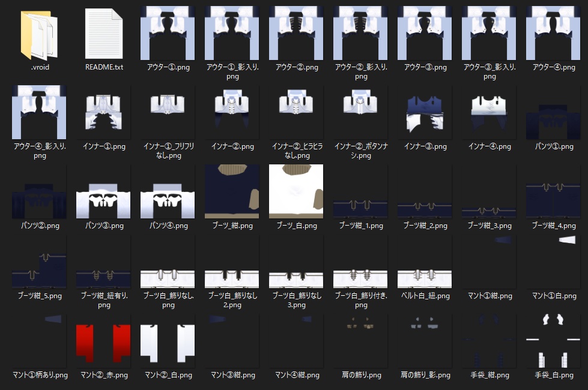Viewport: 588px width, 390px height.
Task: Click the ブーツ紺_5.png file name
Action: pyautogui.click(x=40, y=296)
